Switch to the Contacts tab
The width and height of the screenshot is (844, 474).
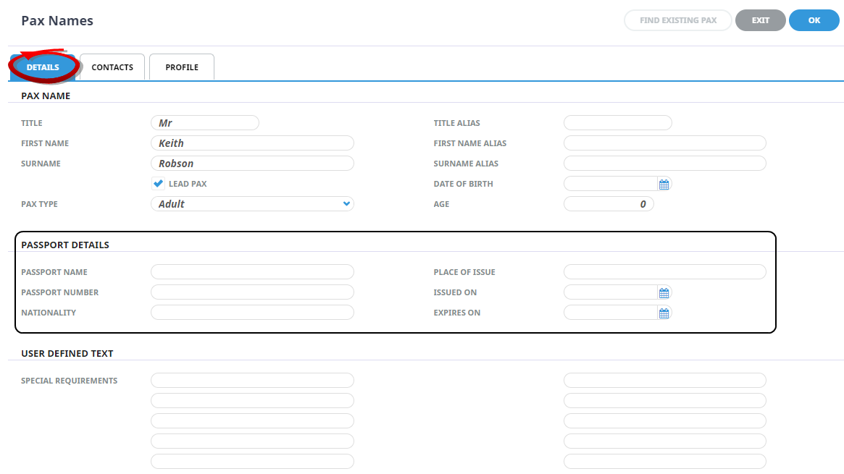click(x=112, y=67)
